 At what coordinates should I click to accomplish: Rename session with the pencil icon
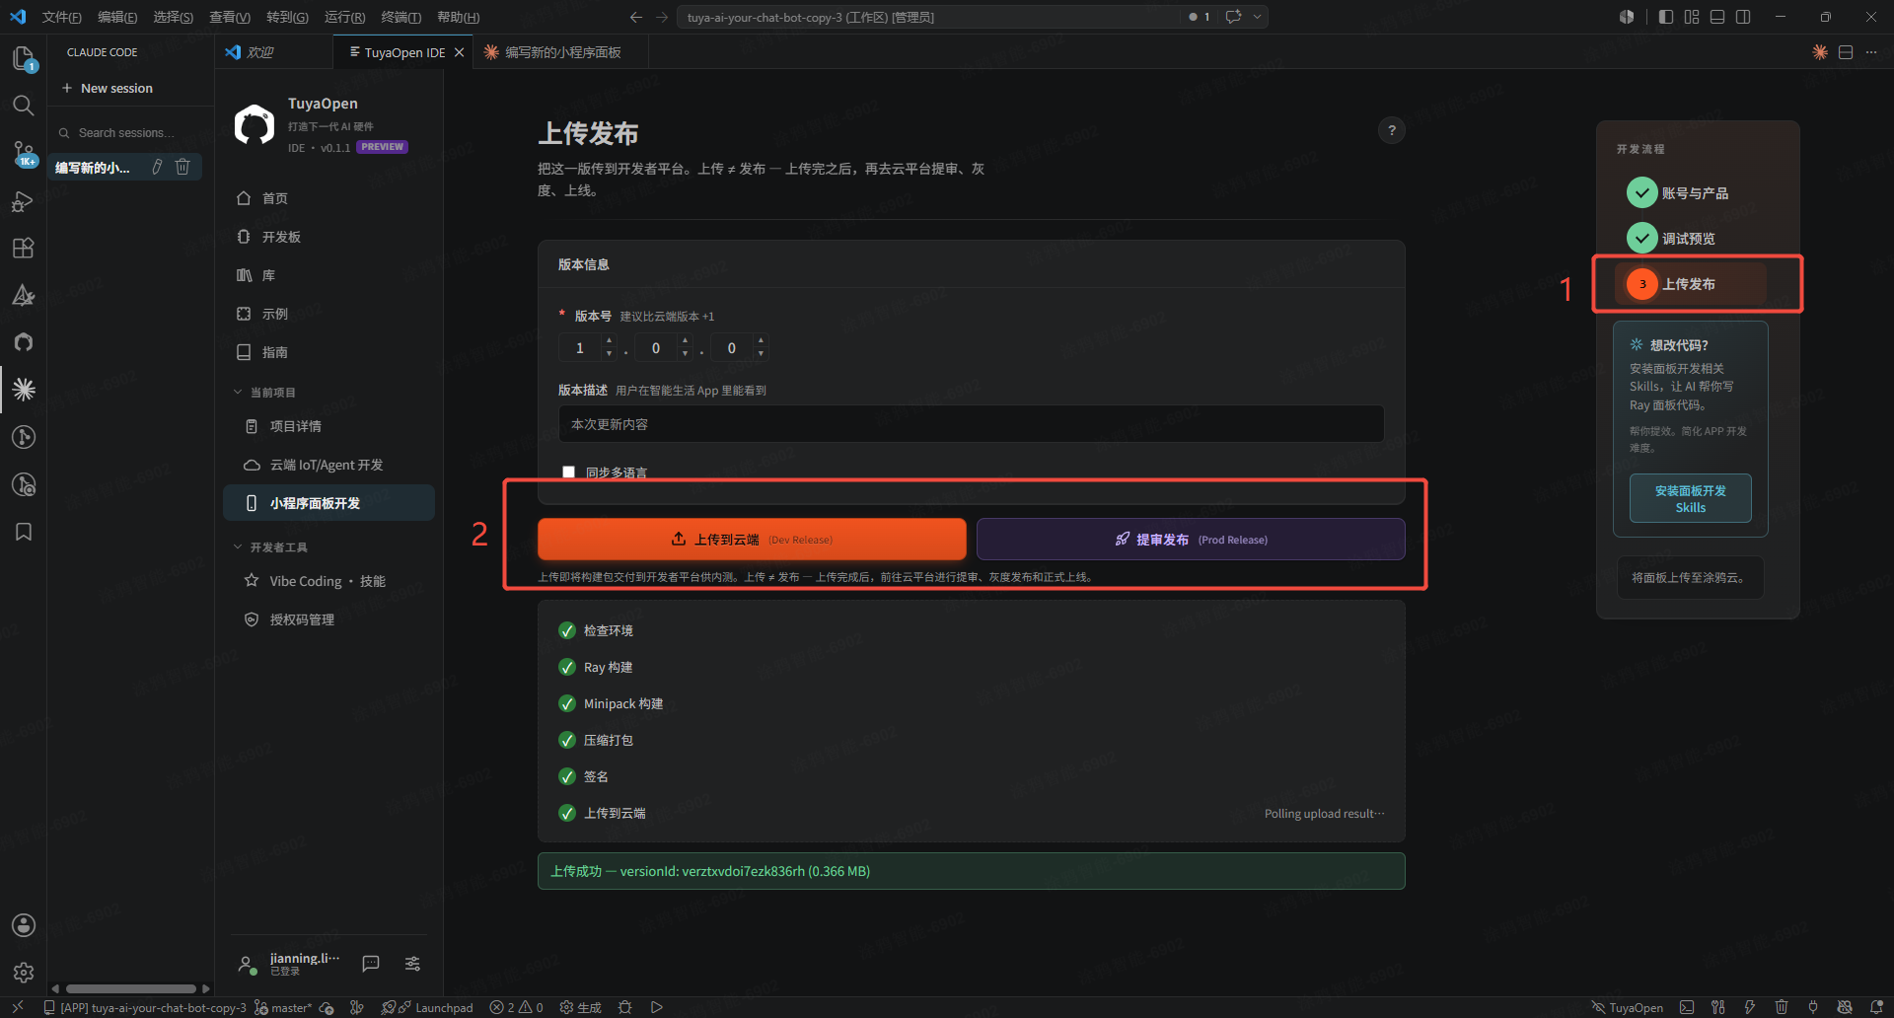(x=157, y=167)
